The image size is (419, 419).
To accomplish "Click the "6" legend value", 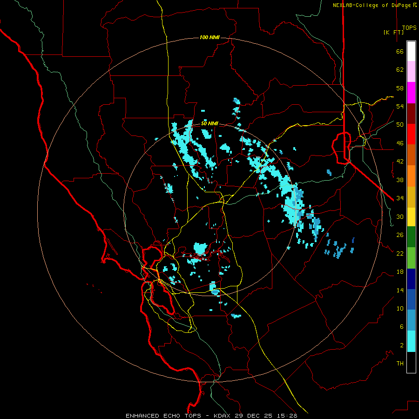I will click(x=402, y=326).
